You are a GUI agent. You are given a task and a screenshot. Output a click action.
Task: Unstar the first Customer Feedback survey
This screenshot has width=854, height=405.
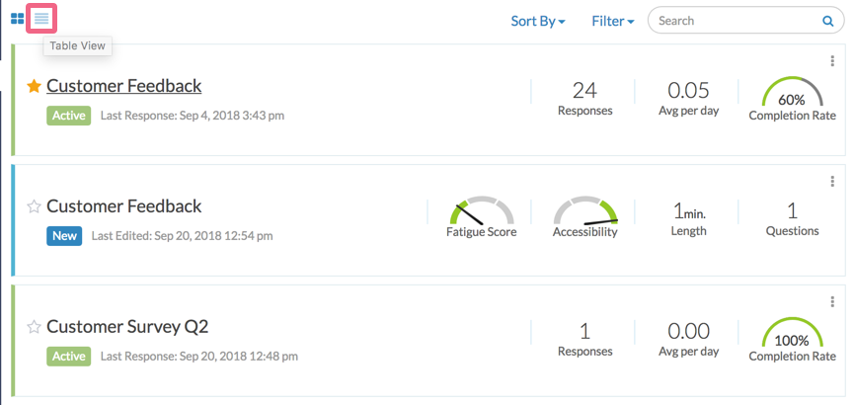[34, 87]
